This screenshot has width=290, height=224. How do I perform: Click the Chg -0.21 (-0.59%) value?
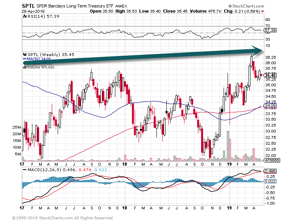242,11
